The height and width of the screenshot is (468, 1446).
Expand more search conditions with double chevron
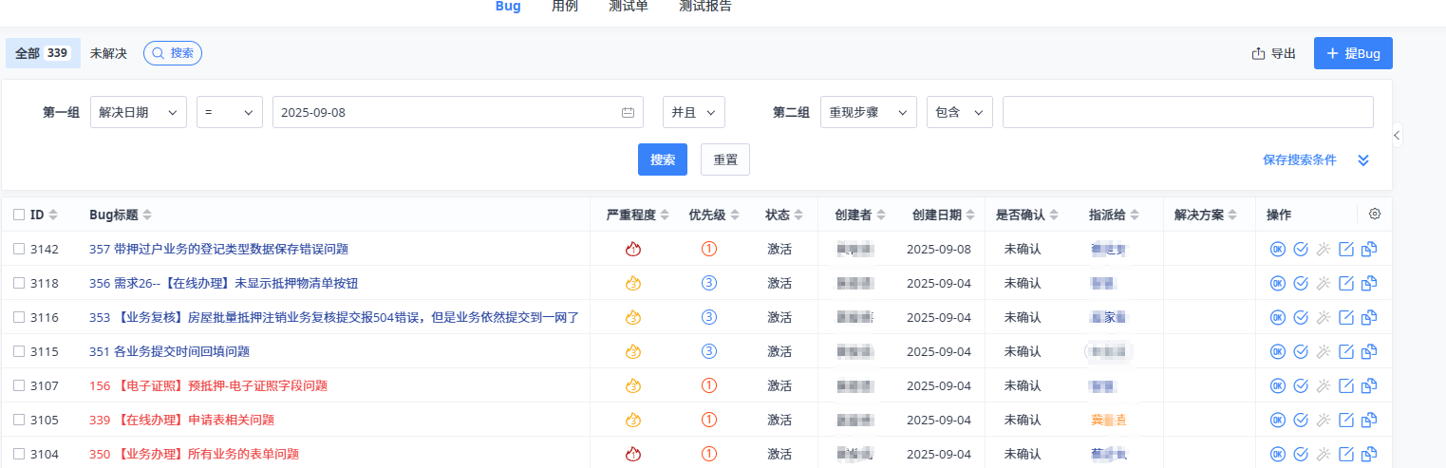[x=1363, y=160]
